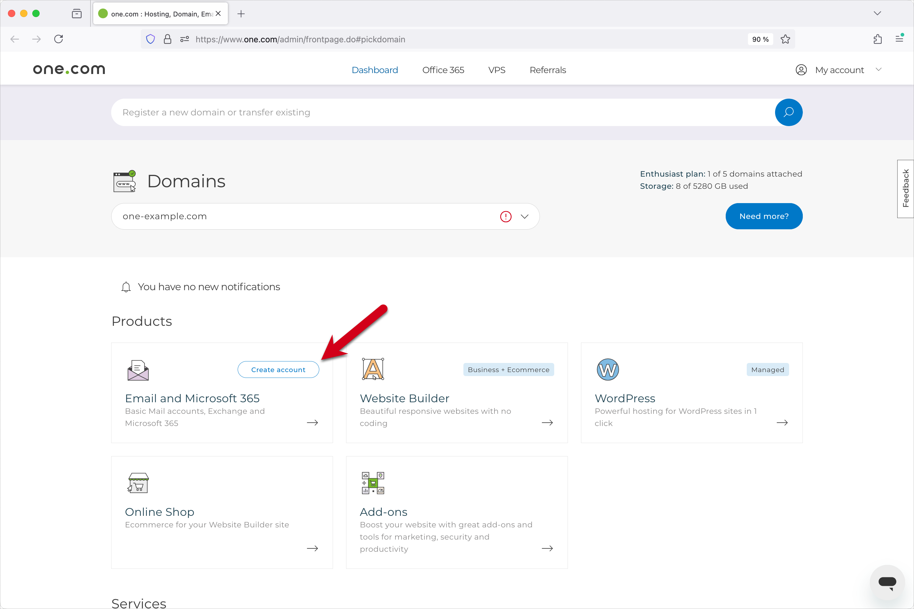Open the Online Shop storefront icon

point(138,483)
